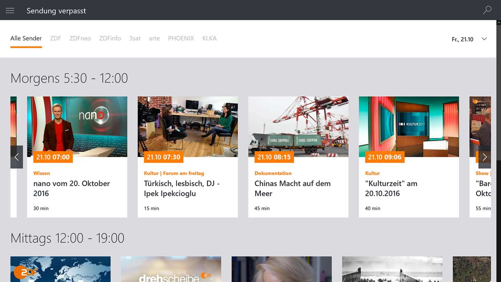Viewport: 501px width, 282px height.
Task: Click the 15 min duration text
Action: pyautogui.click(x=152, y=208)
